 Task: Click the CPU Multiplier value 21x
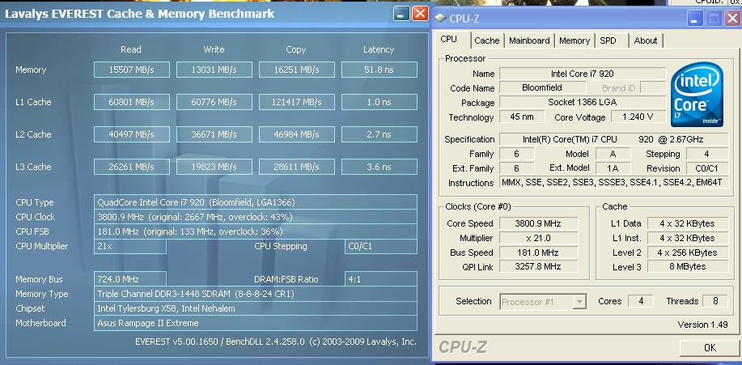[x=130, y=246]
